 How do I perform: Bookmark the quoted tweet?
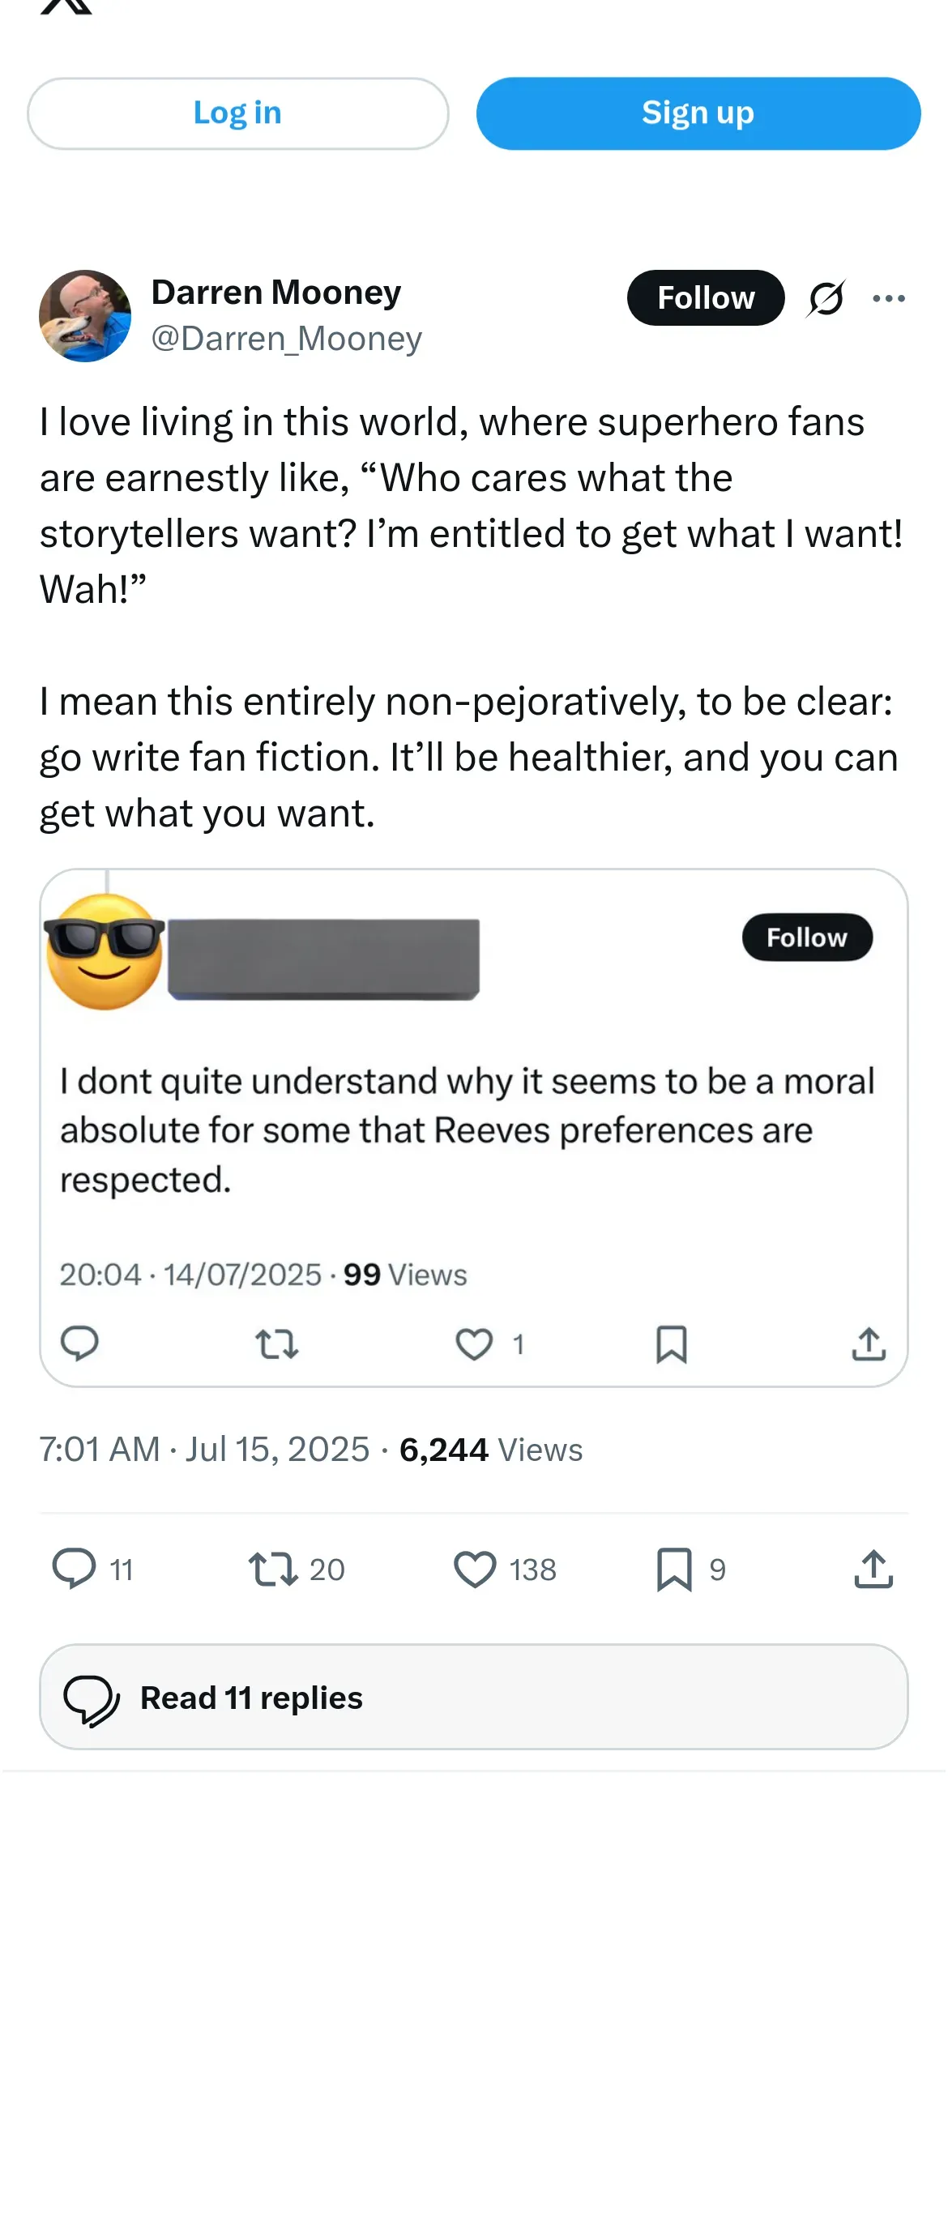click(672, 1344)
